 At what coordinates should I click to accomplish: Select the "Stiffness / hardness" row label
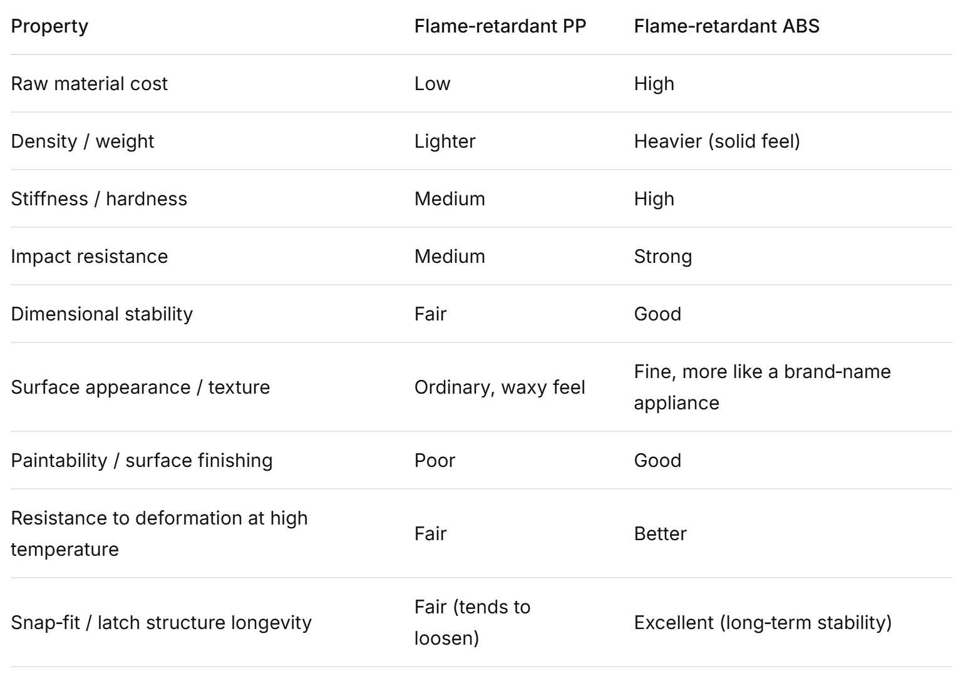coord(99,199)
